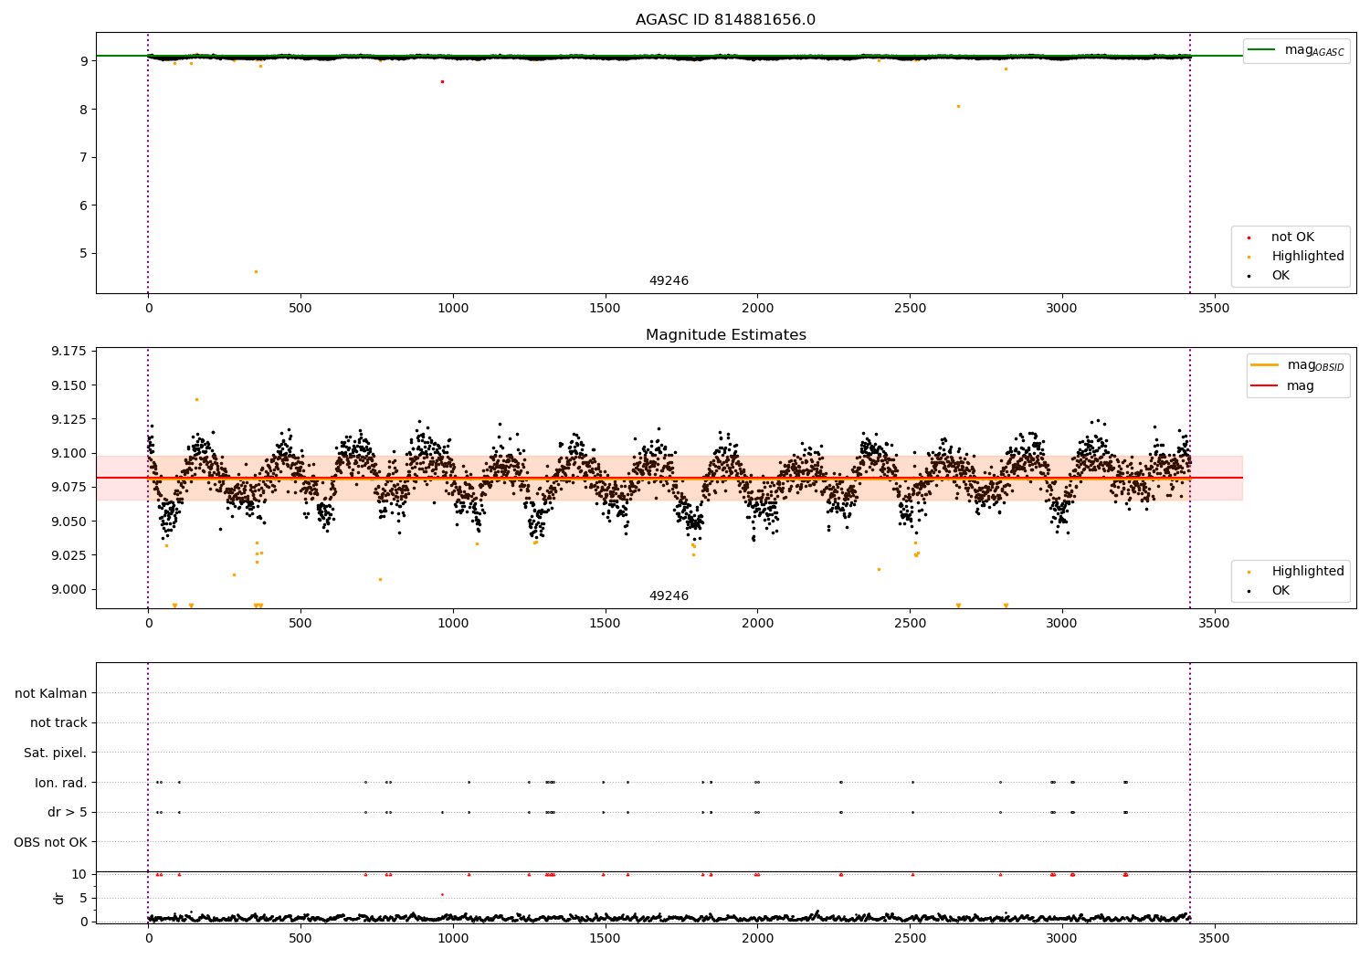Click the "Sat. pixel." axis label
The height and width of the screenshot is (959, 1370).
coord(56,753)
